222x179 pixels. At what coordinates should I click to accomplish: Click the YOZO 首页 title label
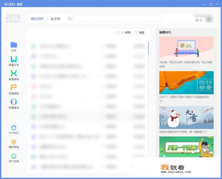pyautogui.click(x=13, y=4)
